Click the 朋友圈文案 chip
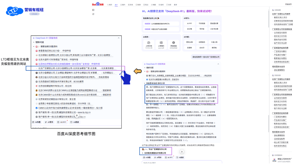 pyautogui.click(x=214, y=24)
